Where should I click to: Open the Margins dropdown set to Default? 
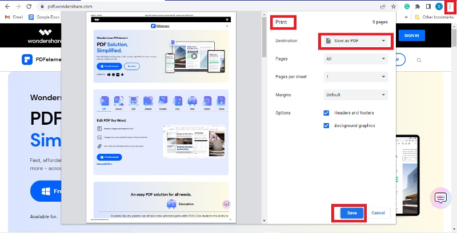[355, 95]
